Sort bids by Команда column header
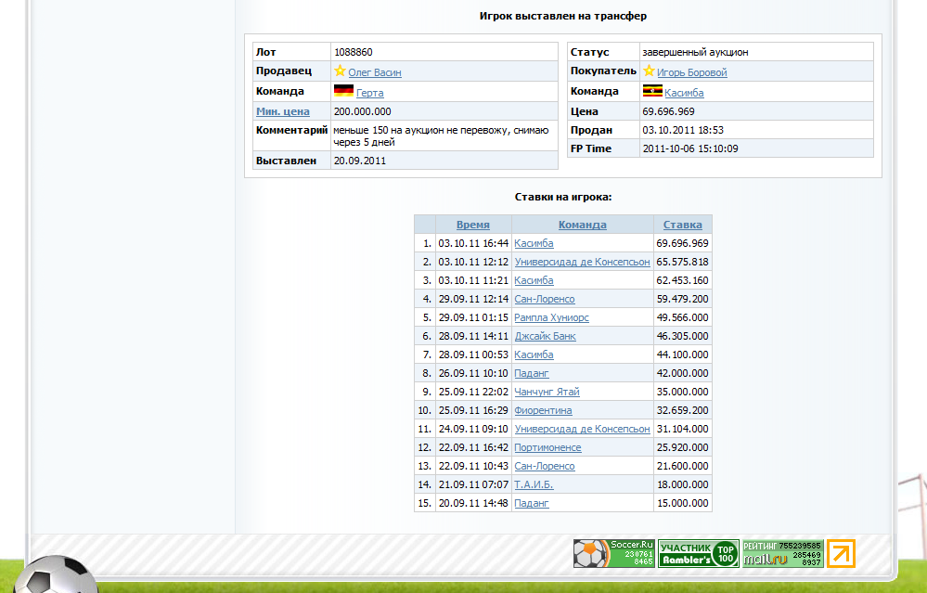Viewport: 927px width, 593px height. tap(582, 225)
